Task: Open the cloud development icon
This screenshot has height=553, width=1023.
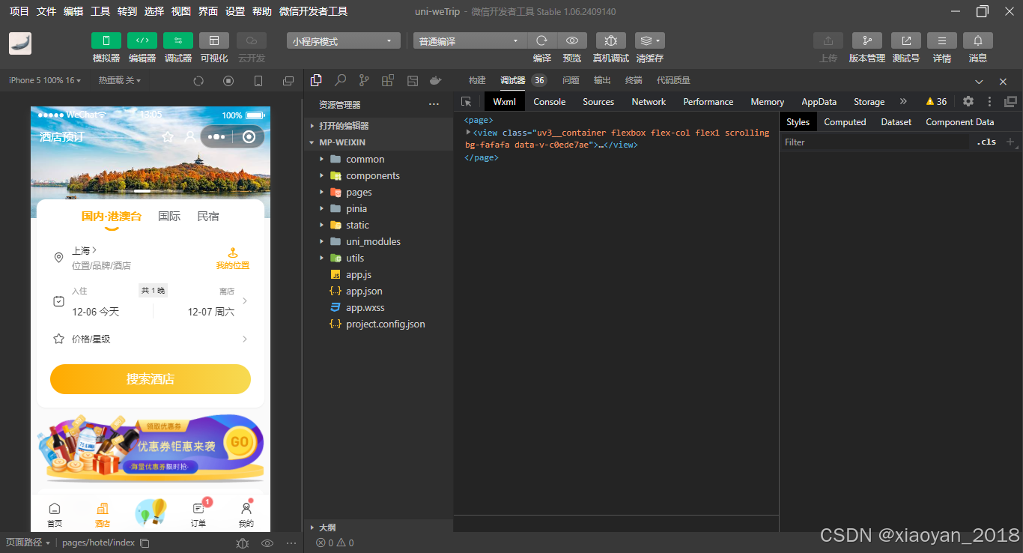Action: 252,40
